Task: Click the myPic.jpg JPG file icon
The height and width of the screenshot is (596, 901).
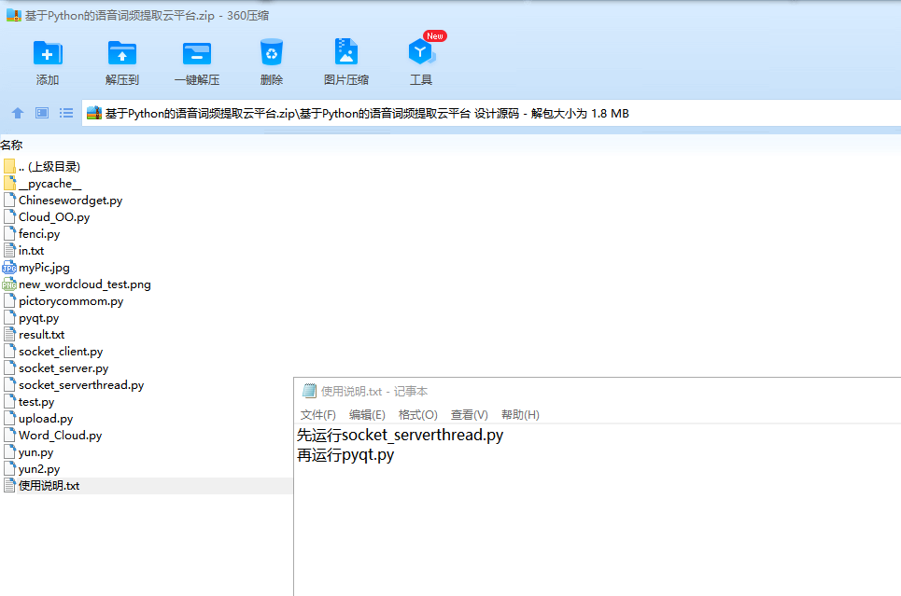Action: click(9, 268)
